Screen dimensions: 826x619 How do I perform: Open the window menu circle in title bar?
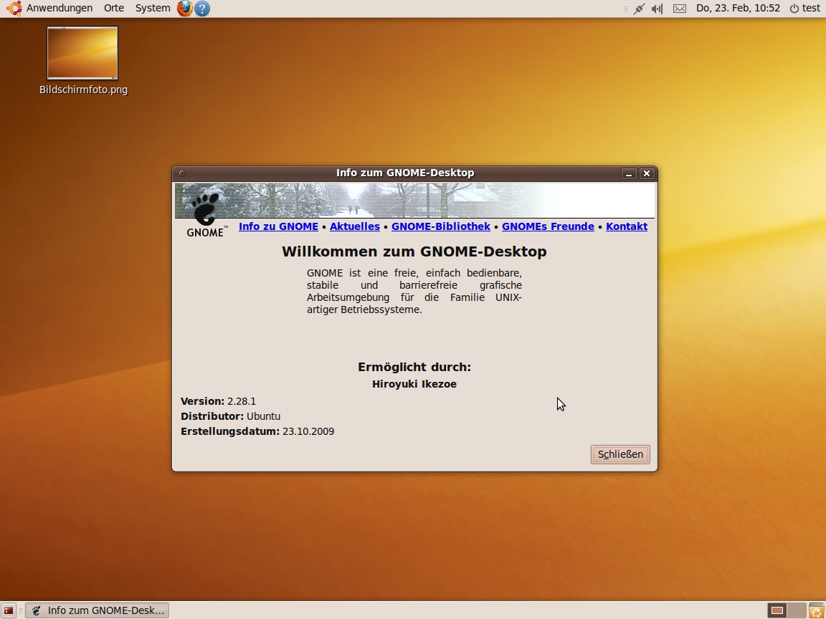(181, 173)
